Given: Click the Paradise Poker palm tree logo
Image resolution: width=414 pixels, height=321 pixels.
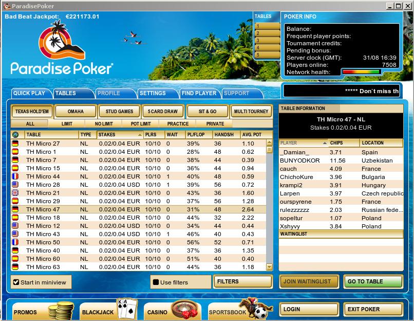Looking at the screenshot, I should click(62, 40).
